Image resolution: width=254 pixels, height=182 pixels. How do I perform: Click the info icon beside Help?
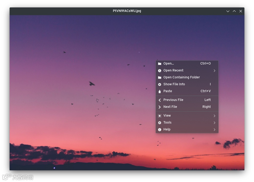coord(159,129)
